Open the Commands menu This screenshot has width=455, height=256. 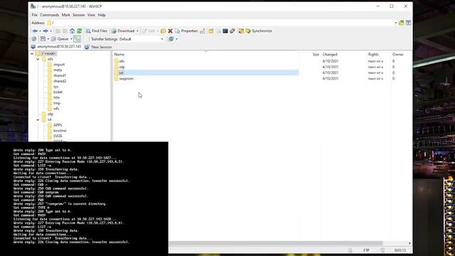[x=50, y=15]
